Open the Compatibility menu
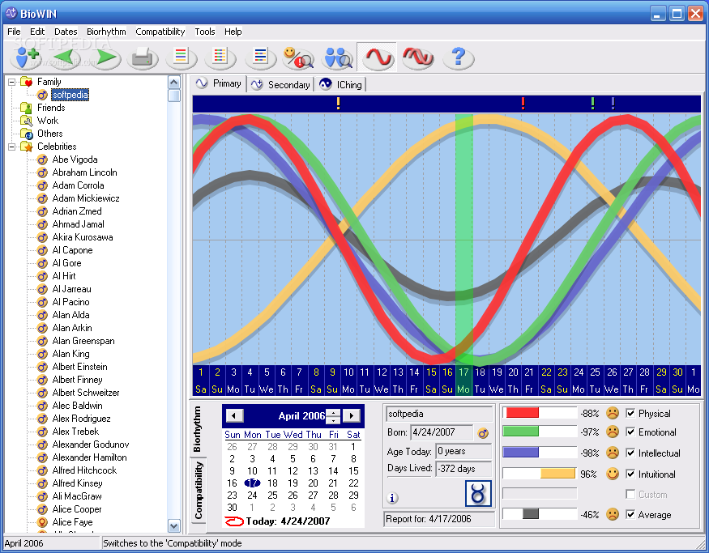This screenshot has width=709, height=553. (x=160, y=32)
